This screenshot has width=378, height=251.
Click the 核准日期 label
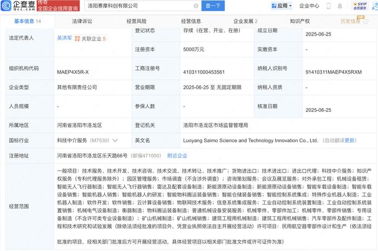click(267, 106)
